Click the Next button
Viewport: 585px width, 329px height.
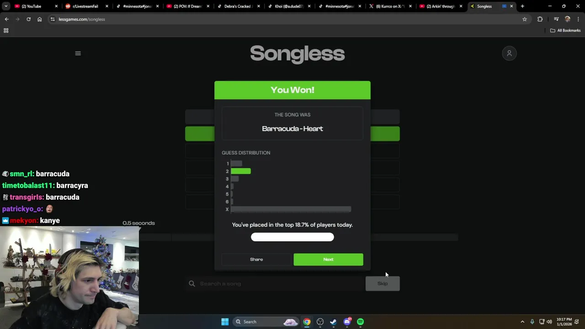click(x=328, y=260)
